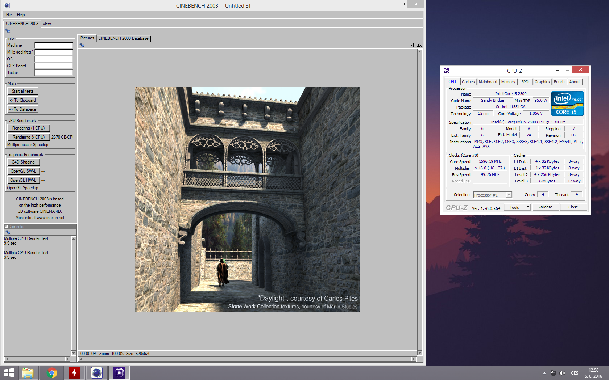Click the Validate button in CPU-Z
Screen dimensions: 609x380
[x=545, y=207]
